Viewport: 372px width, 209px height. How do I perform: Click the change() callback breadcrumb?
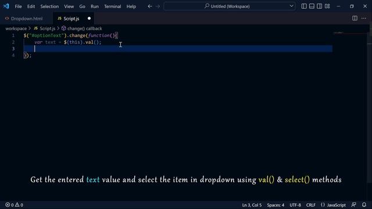(81, 28)
